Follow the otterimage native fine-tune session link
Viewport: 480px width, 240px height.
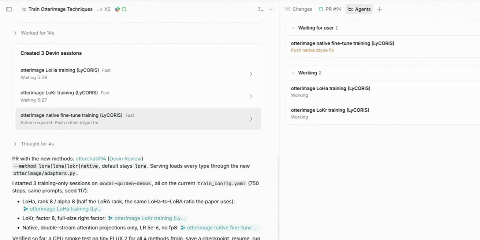coord(220,228)
